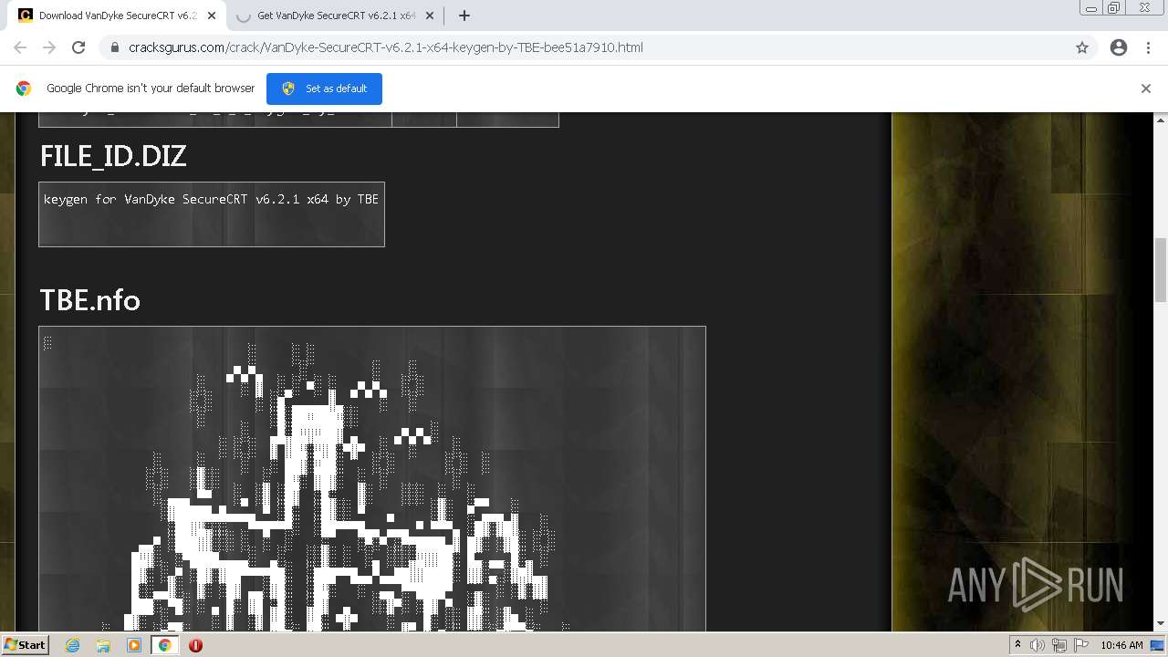This screenshot has height=657, width=1168.
Task: Bookmark this page with star icon
Action: click(1082, 47)
